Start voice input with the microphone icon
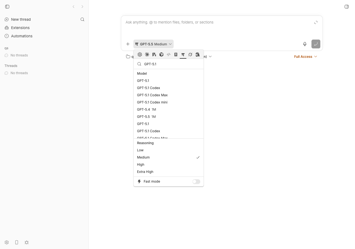 tap(305, 44)
